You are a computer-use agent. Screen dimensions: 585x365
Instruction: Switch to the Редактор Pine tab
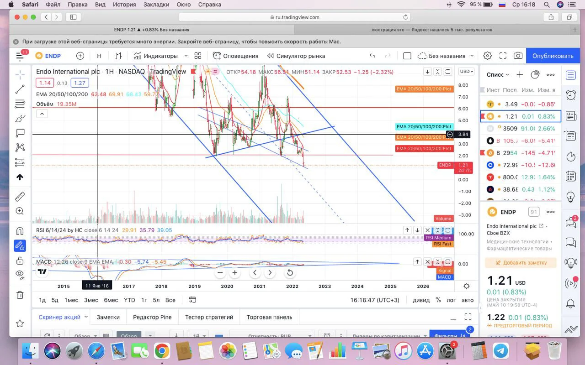(152, 317)
